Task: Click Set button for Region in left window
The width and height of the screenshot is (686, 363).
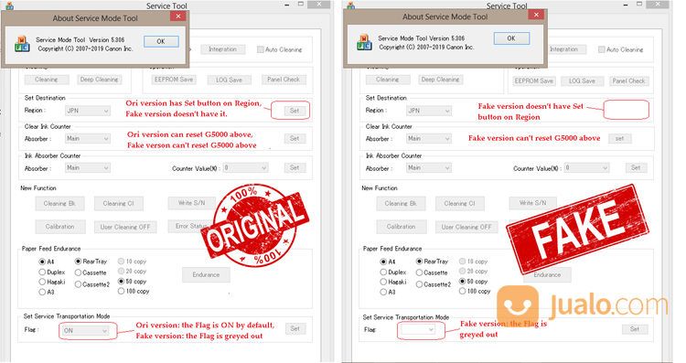Action: coord(295,111)
